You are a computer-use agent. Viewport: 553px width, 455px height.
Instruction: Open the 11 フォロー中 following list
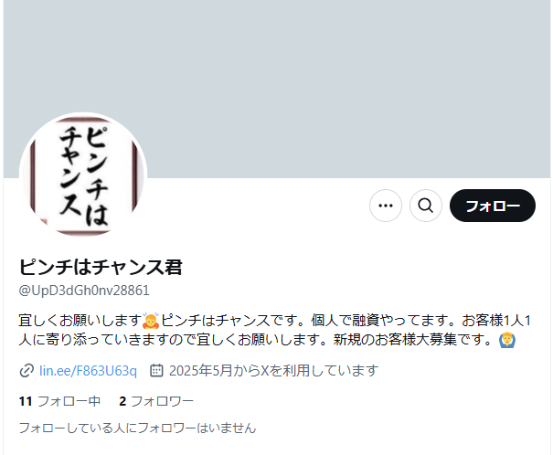click(59, 401)
